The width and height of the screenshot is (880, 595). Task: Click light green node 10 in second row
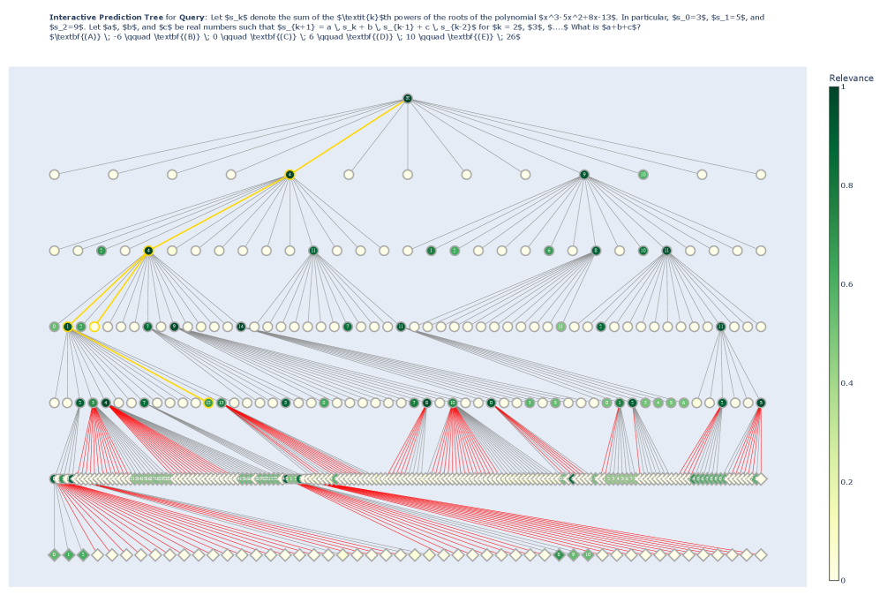click(x=643, y=175)
